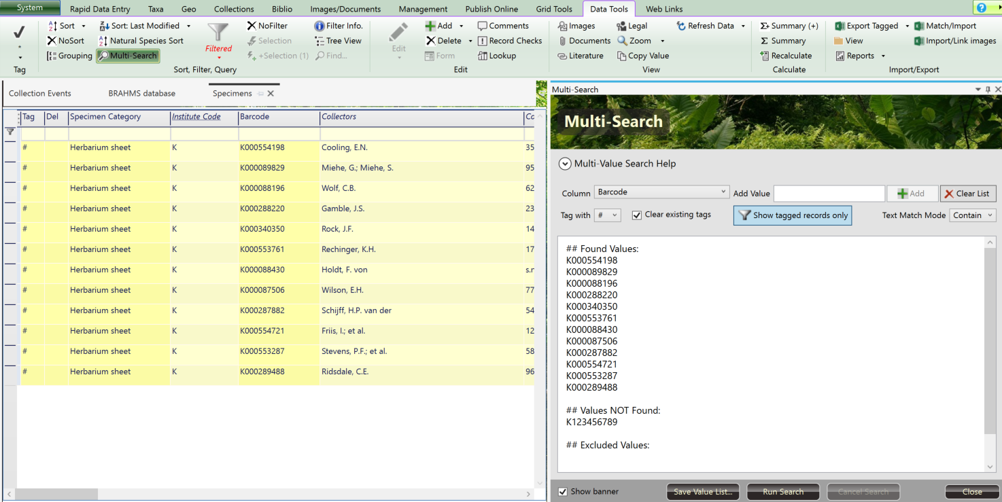The image size is (1002, 502).
Task: Open Comments for the record
Action: [x=503, y=26]
